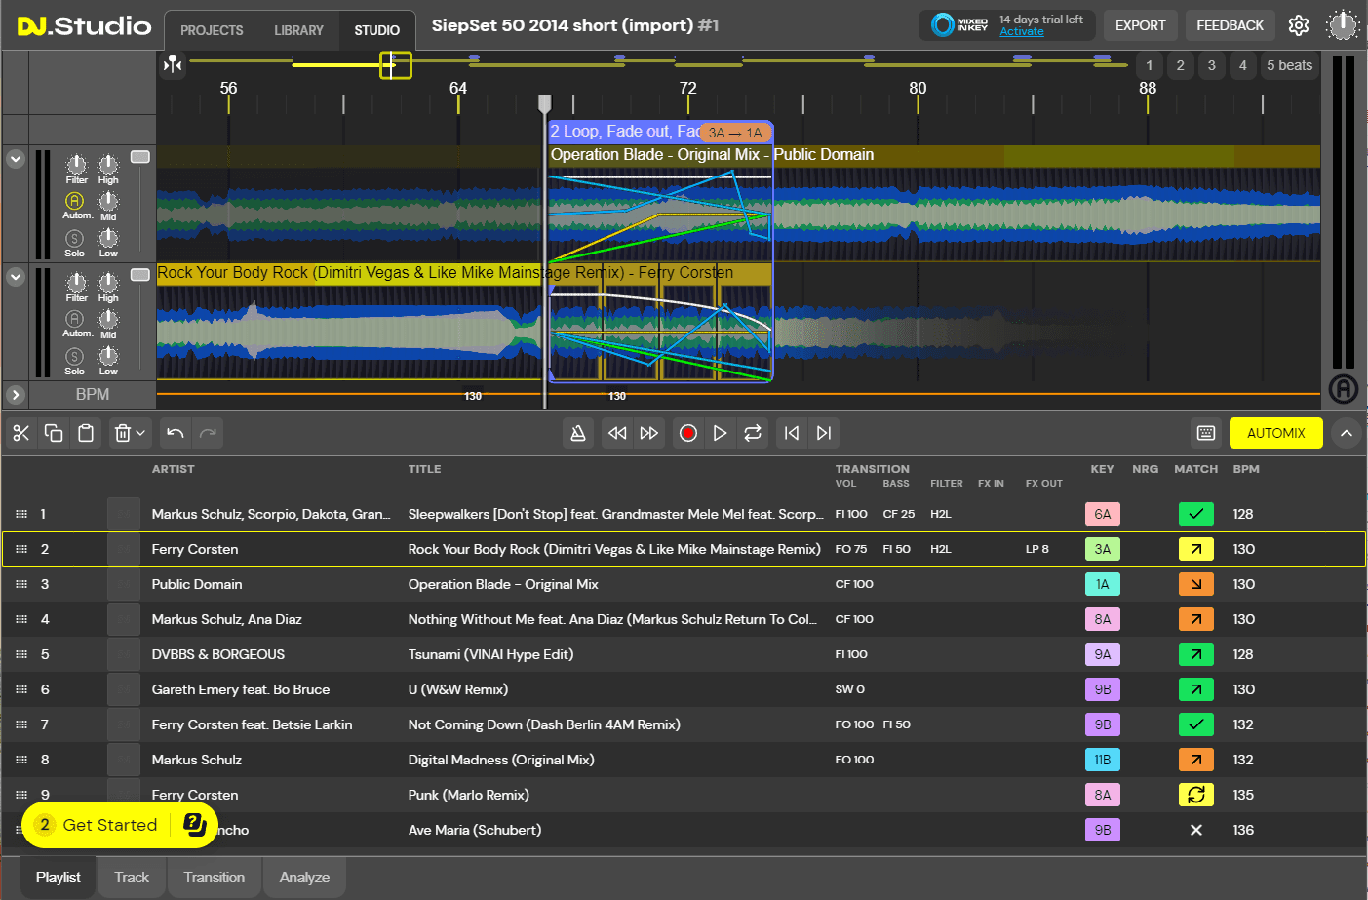This screenshot has height=900, width=1368.
Task: Jump to next transition icon
Action: click(x=824, y=433)
